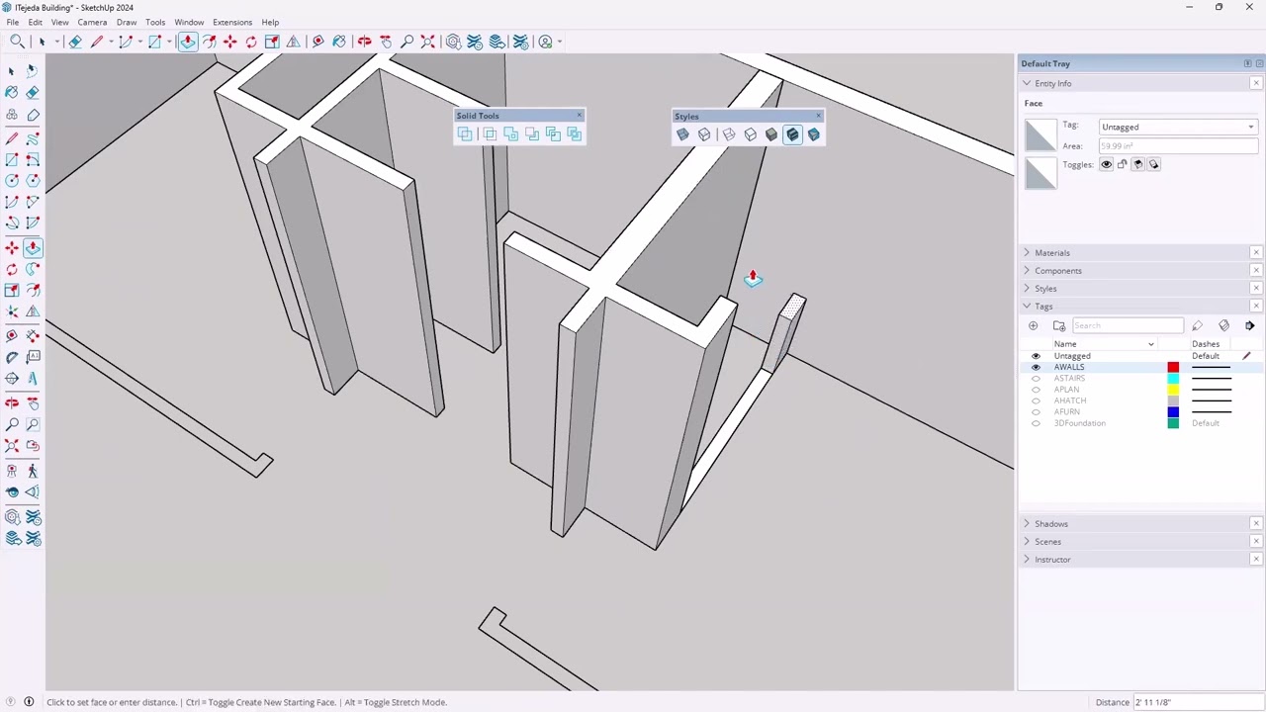The width and height of the screenshot is (1266, 712).
Task: Click the yellow color swatch for APLAN
Action: tap(1173, 390)
